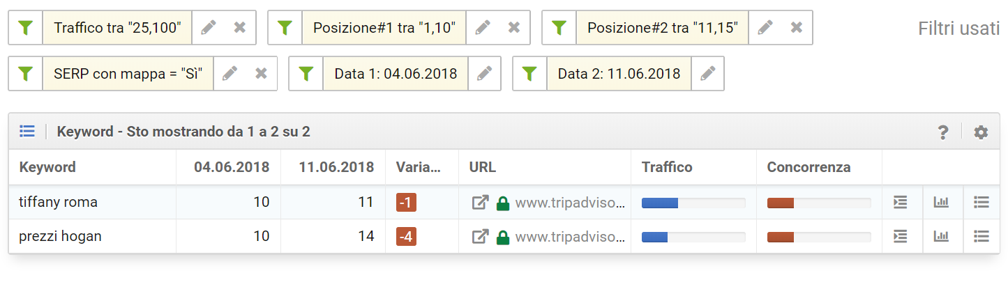Open table settings gear icon
The height and width of the screenshot is (296, 1008).
(981, 132)
